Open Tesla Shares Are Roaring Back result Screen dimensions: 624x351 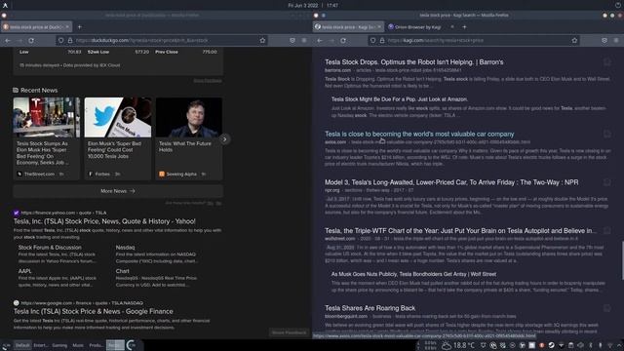(x=370, y=308)
